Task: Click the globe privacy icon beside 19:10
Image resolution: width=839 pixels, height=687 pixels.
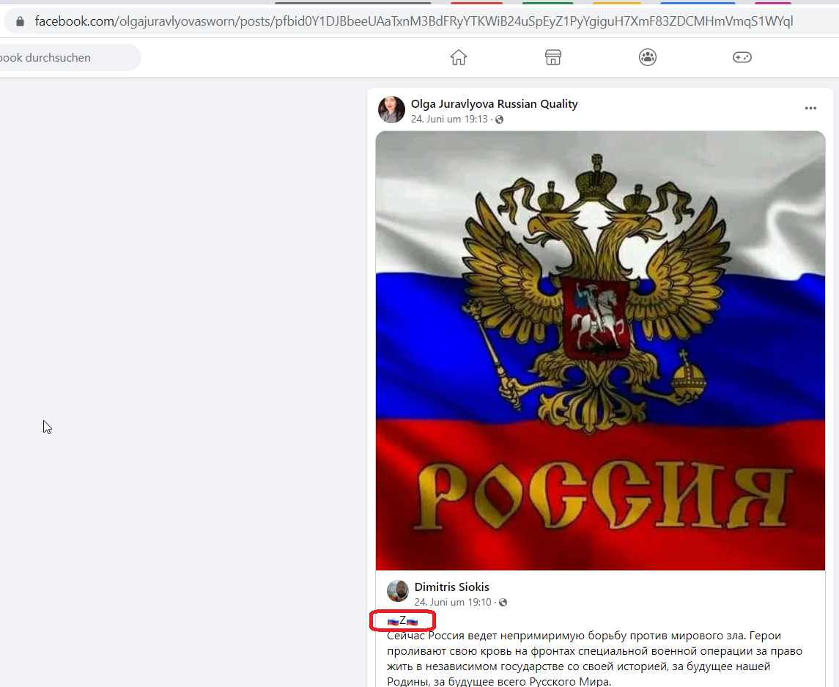Action: click(503, 603)
